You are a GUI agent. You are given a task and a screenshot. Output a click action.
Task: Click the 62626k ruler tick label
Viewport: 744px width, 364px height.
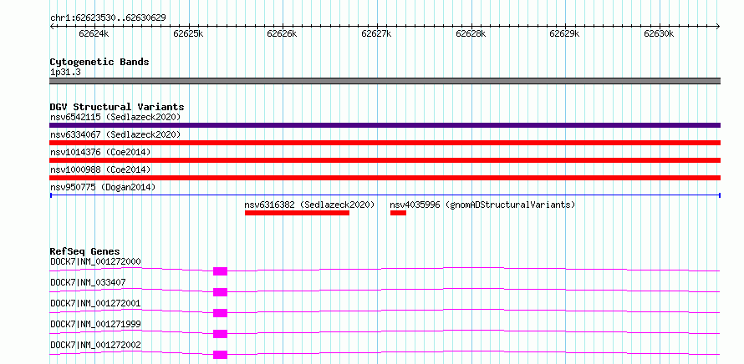(283, 33)
